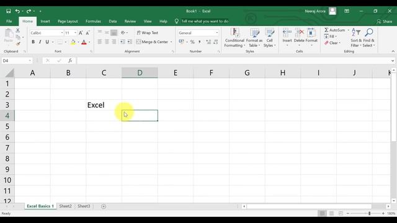Apply the red font color
The image size is (397, 223).
84,42
